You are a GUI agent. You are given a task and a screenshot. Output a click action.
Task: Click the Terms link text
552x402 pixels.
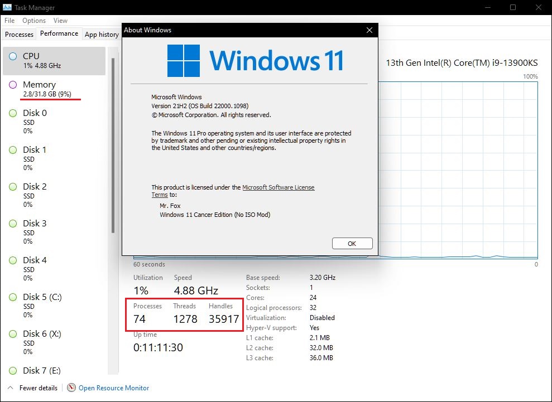coord(160,195)
